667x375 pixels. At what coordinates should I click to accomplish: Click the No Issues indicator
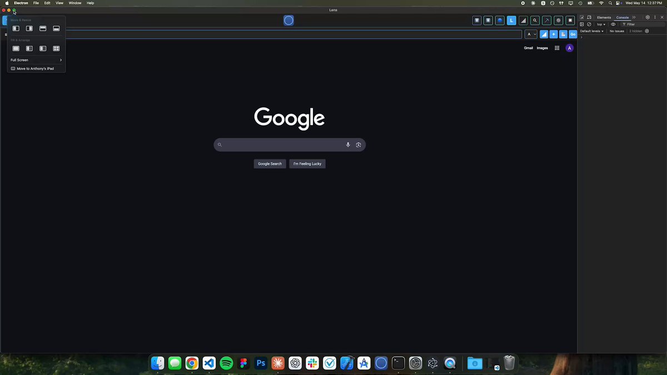tap(617, 31)
